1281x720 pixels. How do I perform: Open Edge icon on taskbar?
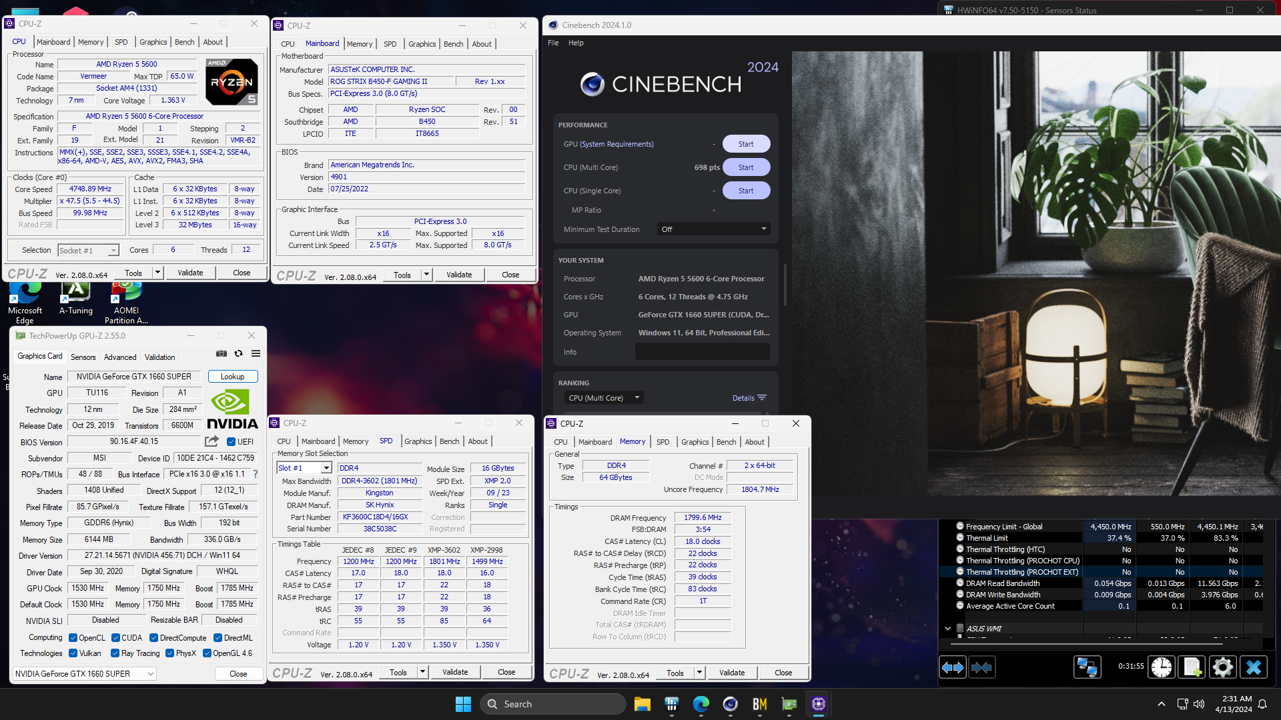point(701,704)
